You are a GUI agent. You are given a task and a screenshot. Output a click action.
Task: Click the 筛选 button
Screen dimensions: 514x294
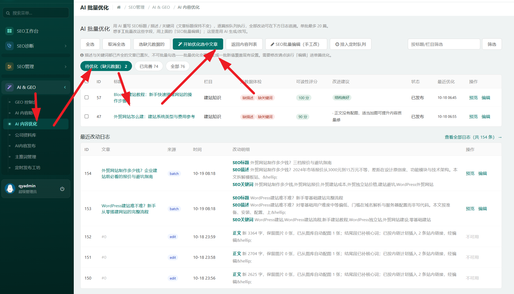(492, 44)
